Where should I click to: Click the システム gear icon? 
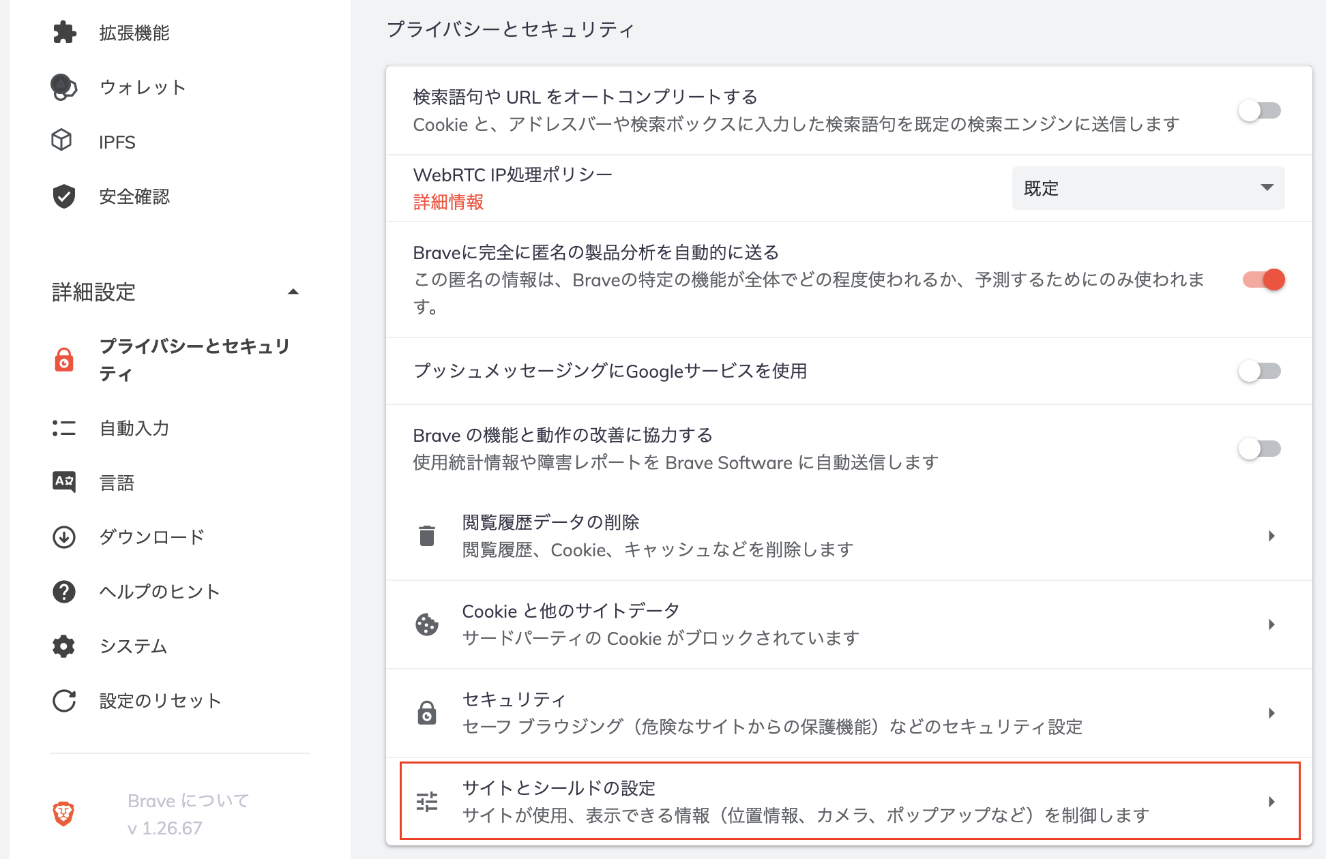[64, 646]
